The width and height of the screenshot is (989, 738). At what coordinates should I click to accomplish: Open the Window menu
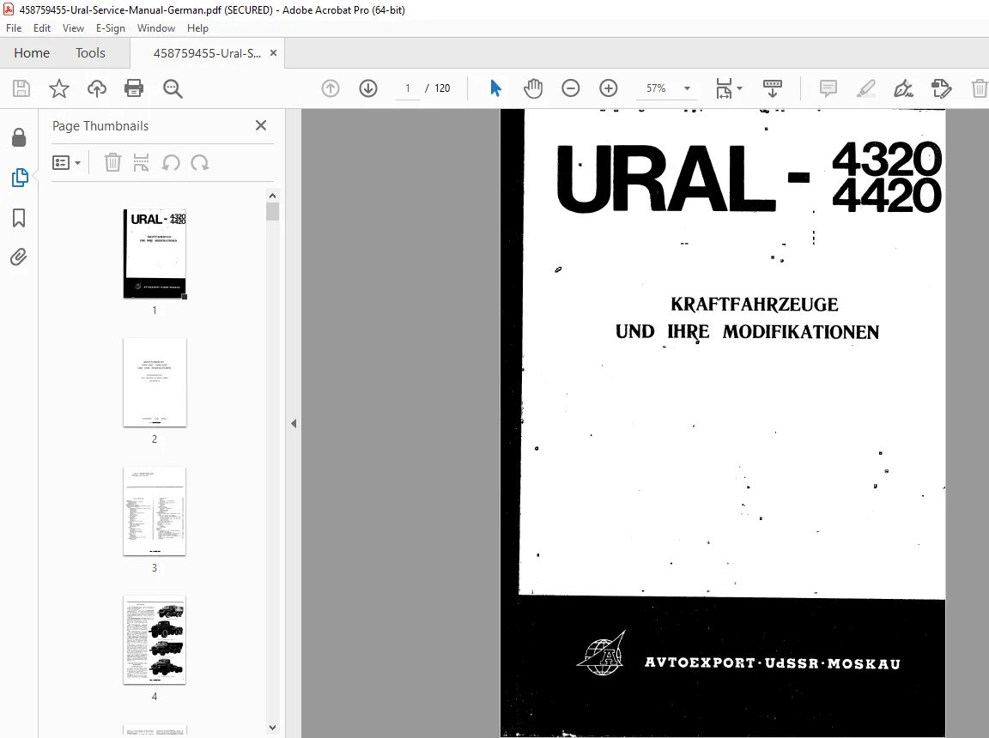[155, 28]
